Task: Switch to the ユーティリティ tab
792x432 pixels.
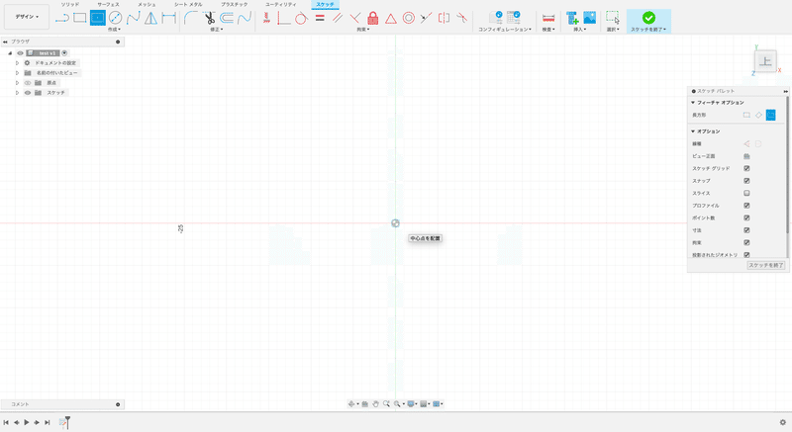Action: pyautogui.click(x=281, y=5)
